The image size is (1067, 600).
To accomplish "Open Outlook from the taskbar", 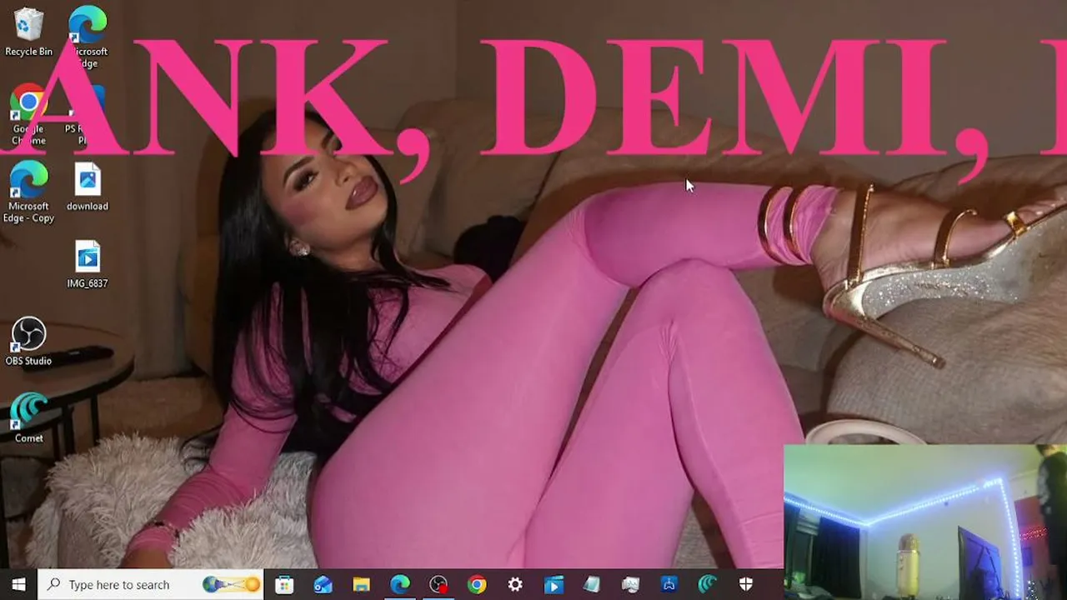I will pyautogui.click(x=323, y=584).
